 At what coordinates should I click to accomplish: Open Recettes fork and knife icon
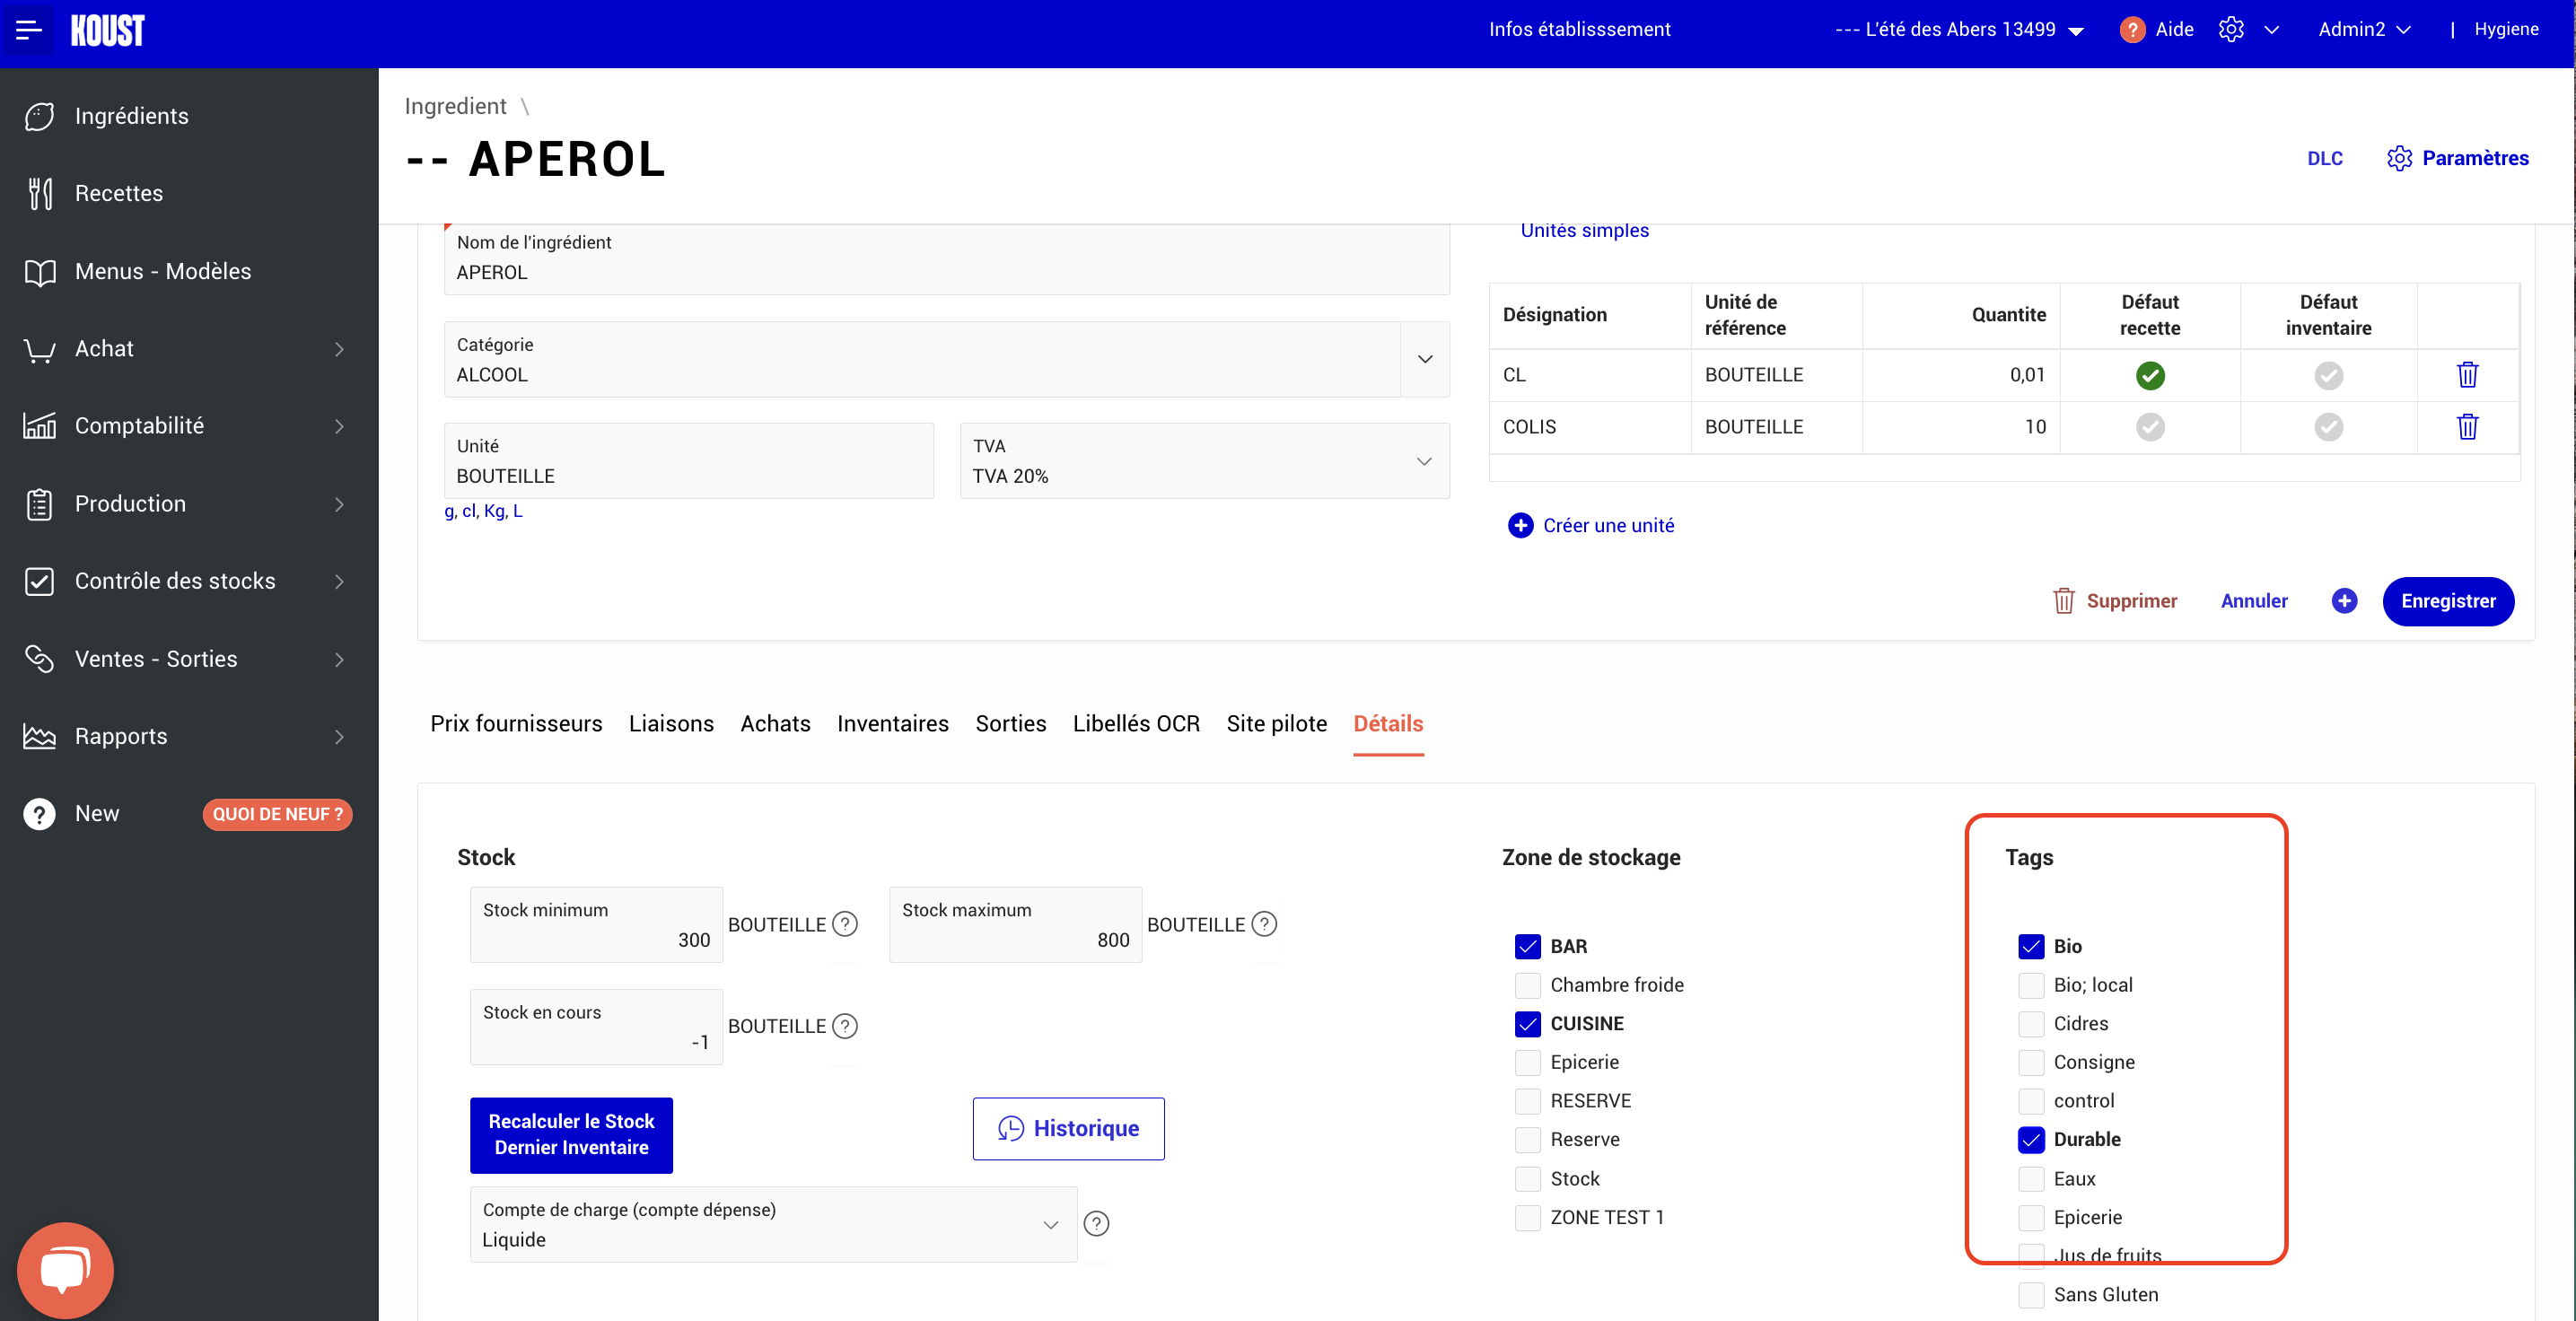click(39, 193)
